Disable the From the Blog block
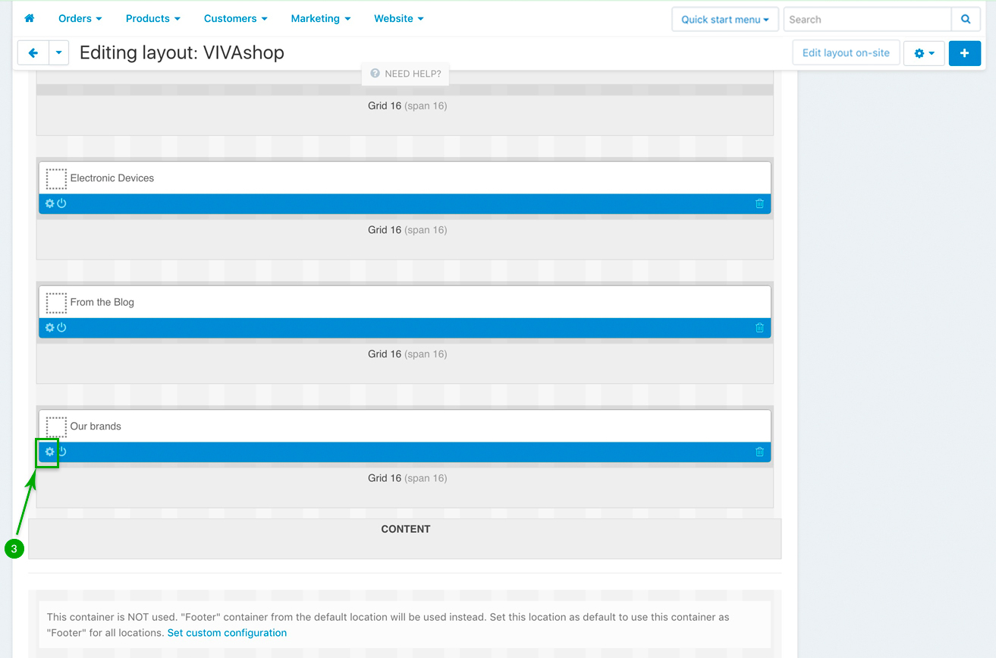This screenshot has height=658, width=996. tap(62, 328)
